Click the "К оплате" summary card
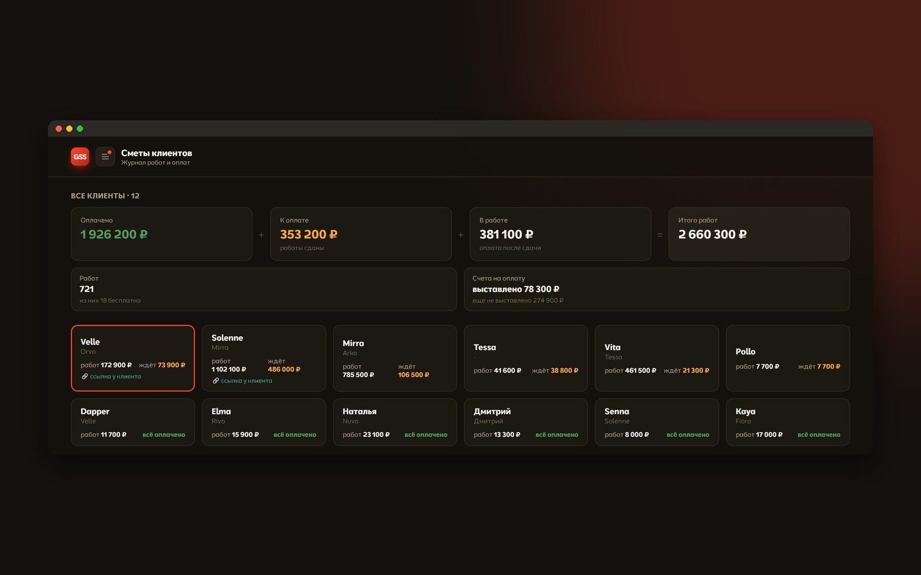The width and height of the screenshot is (921, 575). tap(361, 234)
